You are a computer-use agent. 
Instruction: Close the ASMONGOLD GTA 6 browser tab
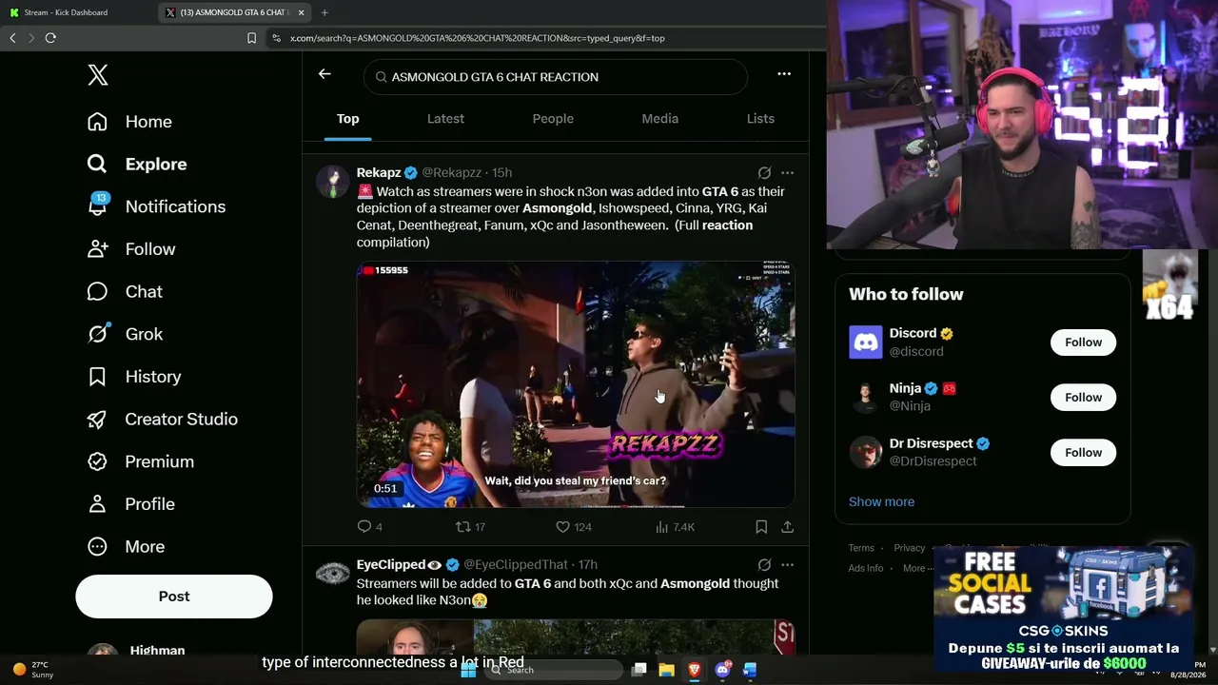tap(301, 12)
